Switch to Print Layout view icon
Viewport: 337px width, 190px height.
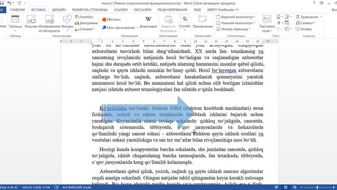pos(285,187)
